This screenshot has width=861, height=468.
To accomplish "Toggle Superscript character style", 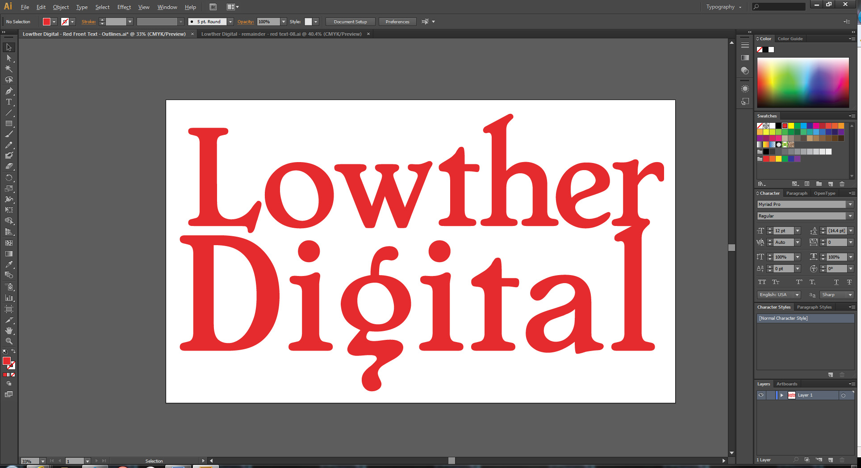I will [x=799, y=282].
